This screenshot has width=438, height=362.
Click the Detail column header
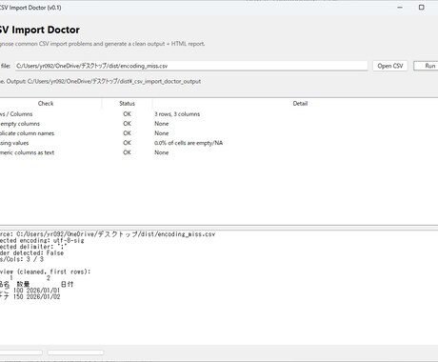click(x=300, y=103)
